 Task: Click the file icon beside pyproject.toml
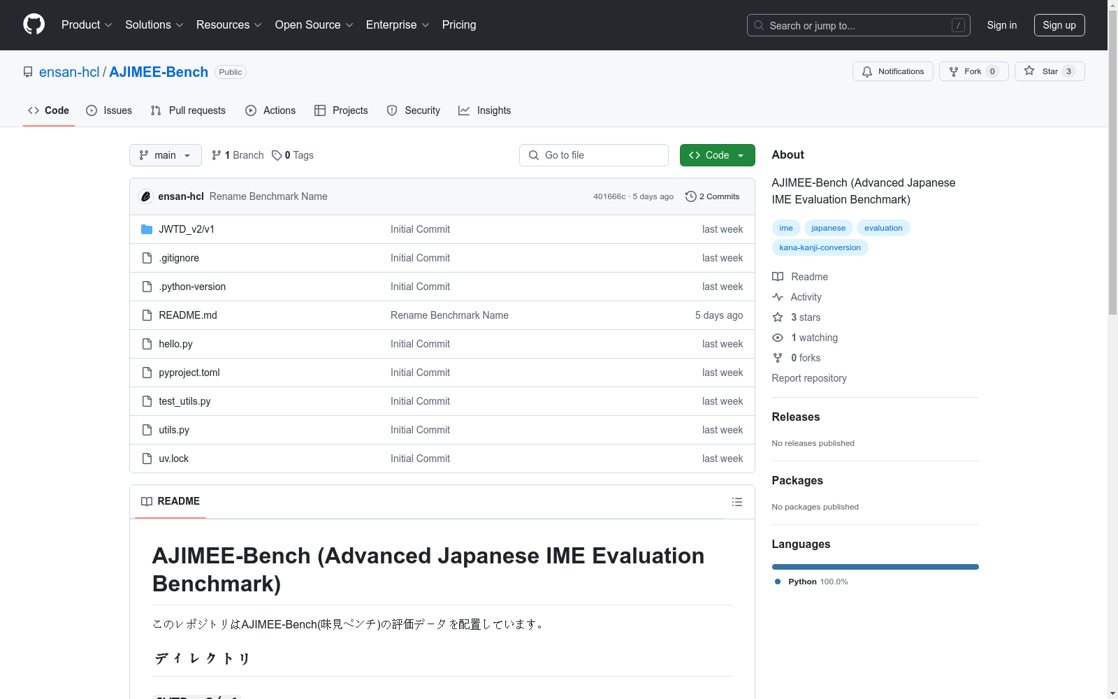point(147,373)
